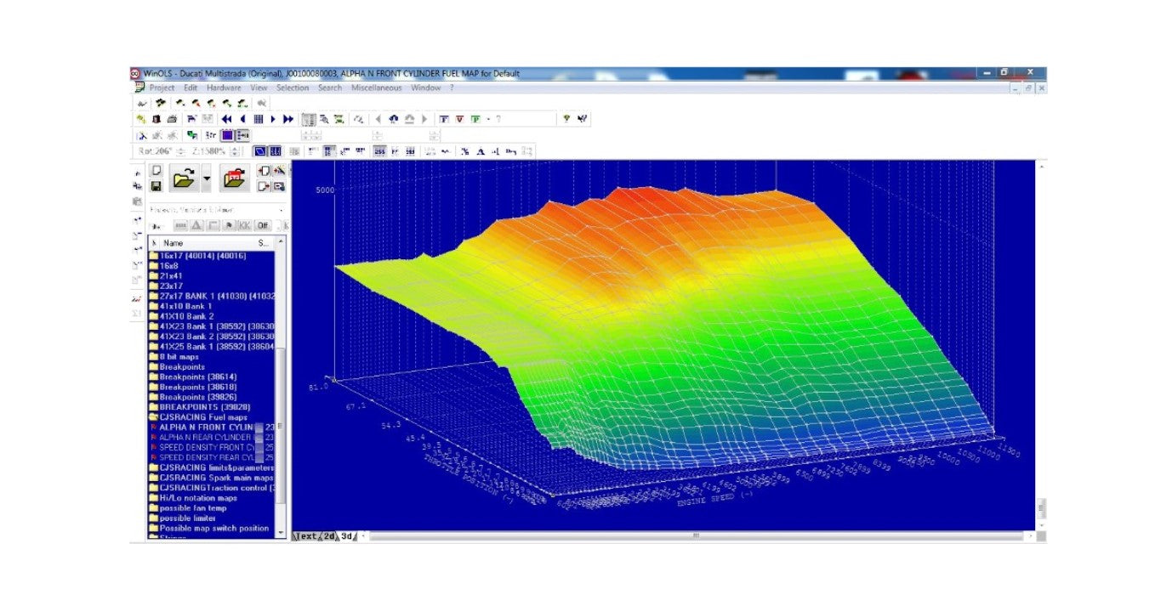
Task: Click the blue grid icon between navigation arrows
Action: click(259, 119)
